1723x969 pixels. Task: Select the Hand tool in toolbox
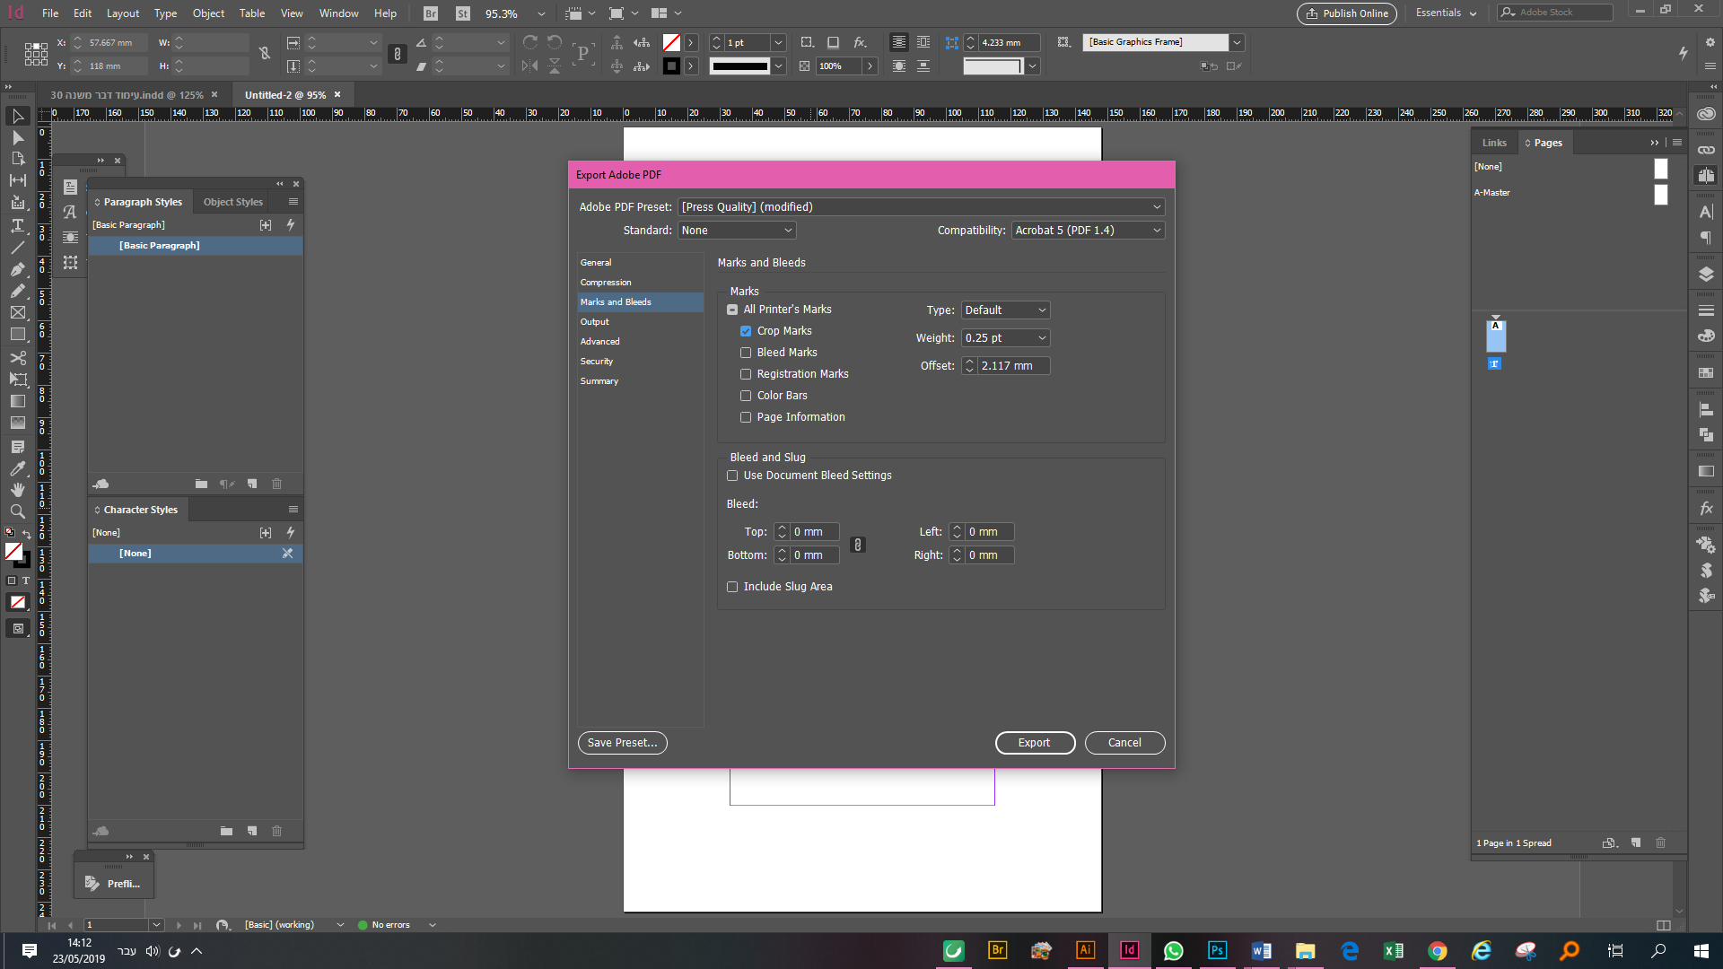pyautogui.click(x=17, y=490)
